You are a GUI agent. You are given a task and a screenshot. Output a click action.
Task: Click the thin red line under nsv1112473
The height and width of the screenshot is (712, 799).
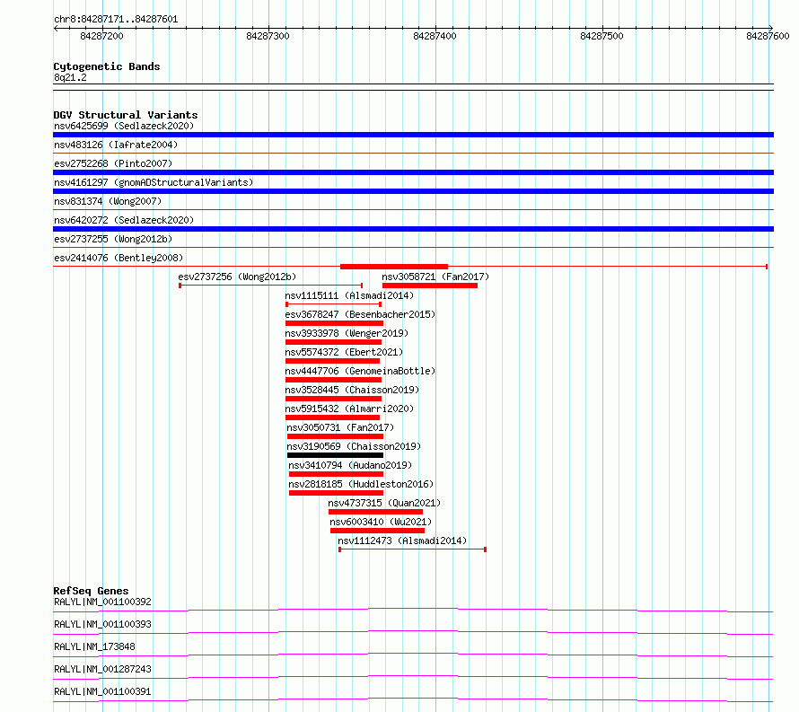click(x=413, y=549)
